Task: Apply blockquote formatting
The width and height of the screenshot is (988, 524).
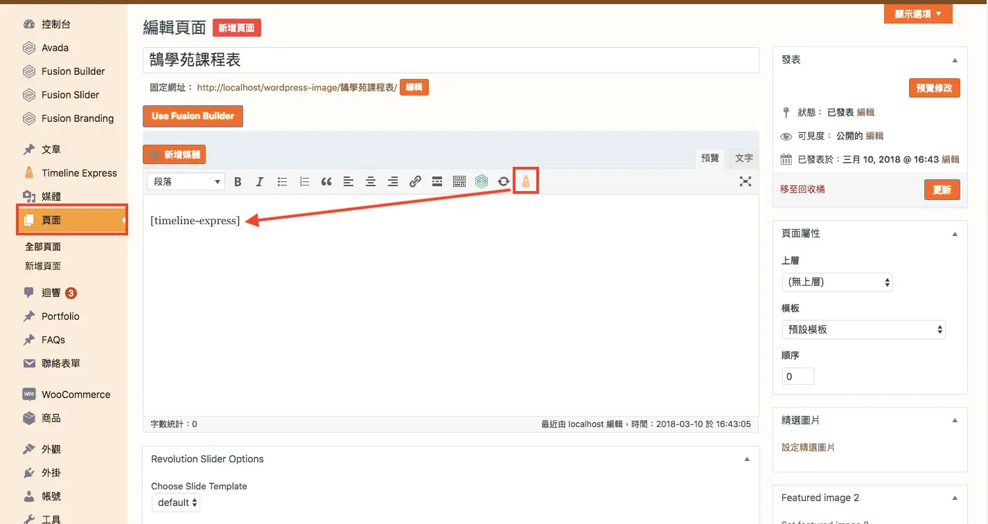Action: pos(326,182)
